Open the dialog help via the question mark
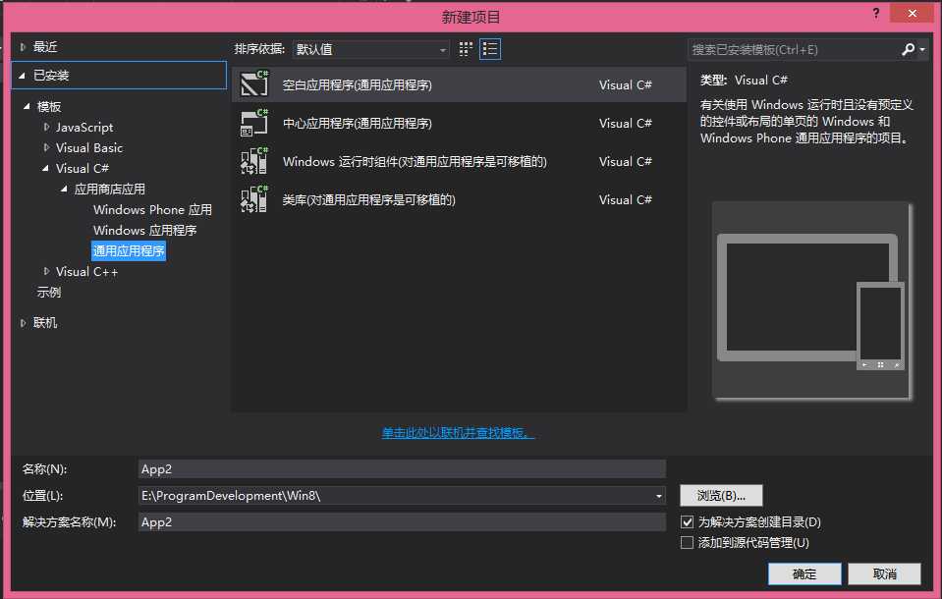Viewport: 942px width, 599px height. (875, 13)
